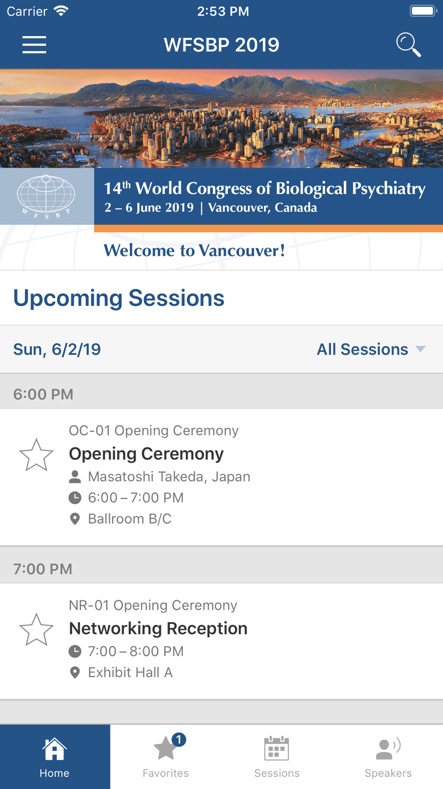Favorite the Networking Reception session star
The width and height of the screenshot is (443, 789).
tap(36, 630)
